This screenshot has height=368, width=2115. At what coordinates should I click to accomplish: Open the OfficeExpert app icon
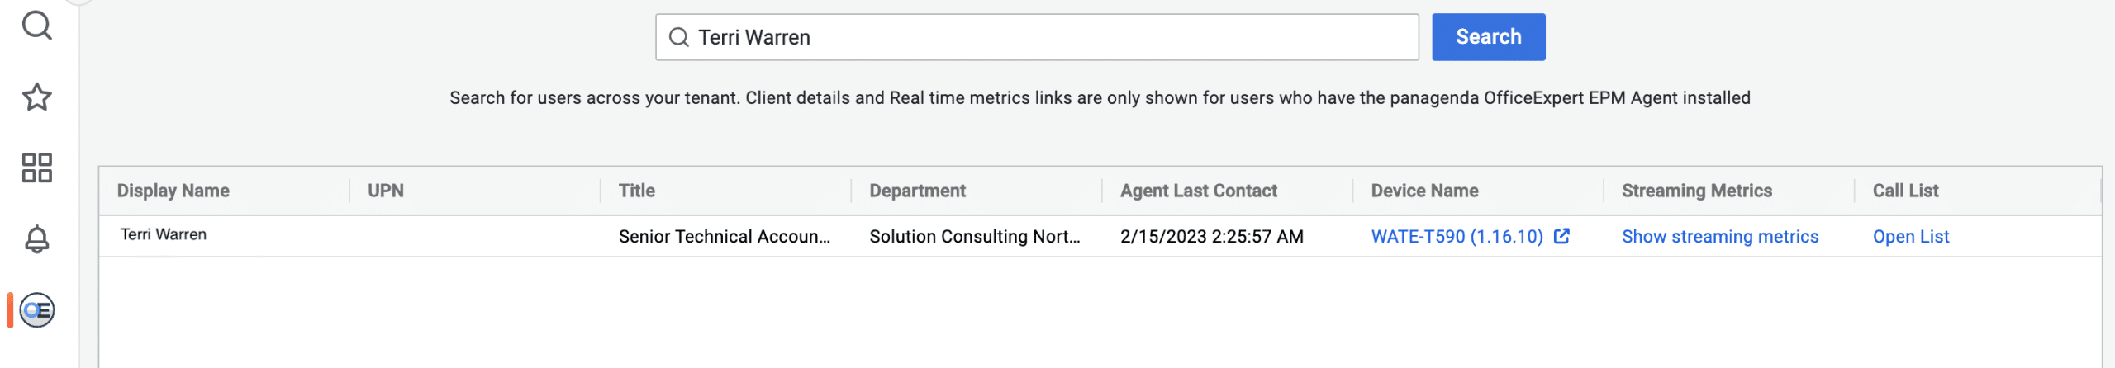click(x=37, y=310)
